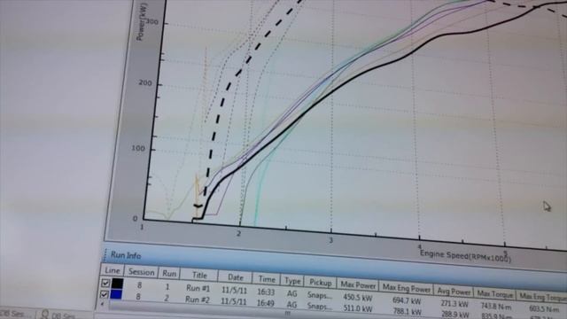Viewport: 567px width, 319px height.
Task: Click the Type column header
Action: click(292, 281)
